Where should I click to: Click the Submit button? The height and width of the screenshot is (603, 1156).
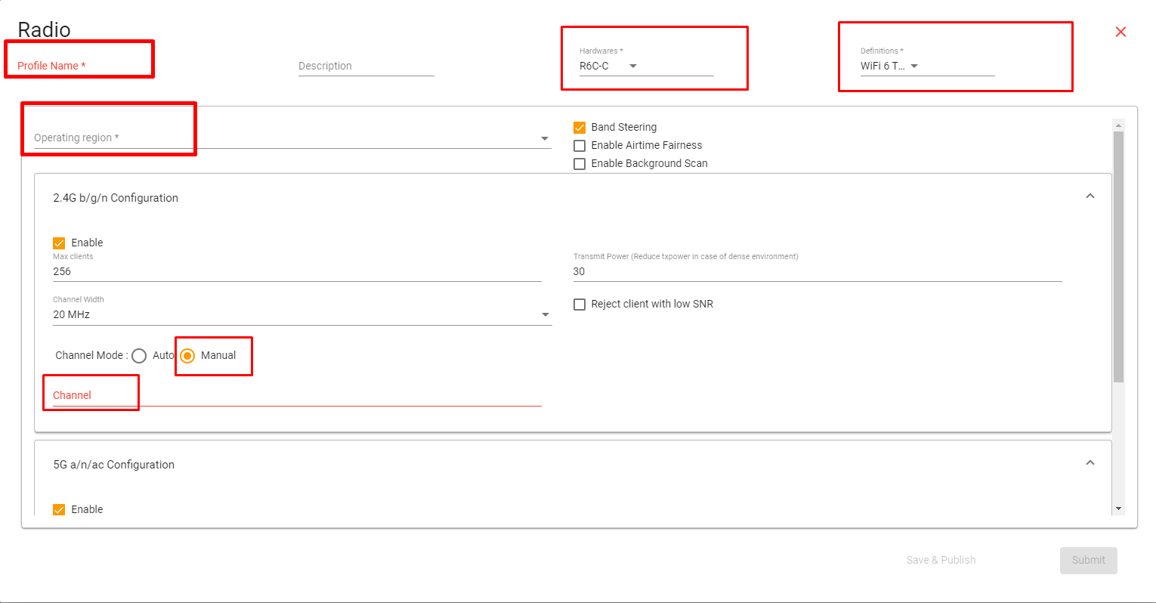(1088, 560)
